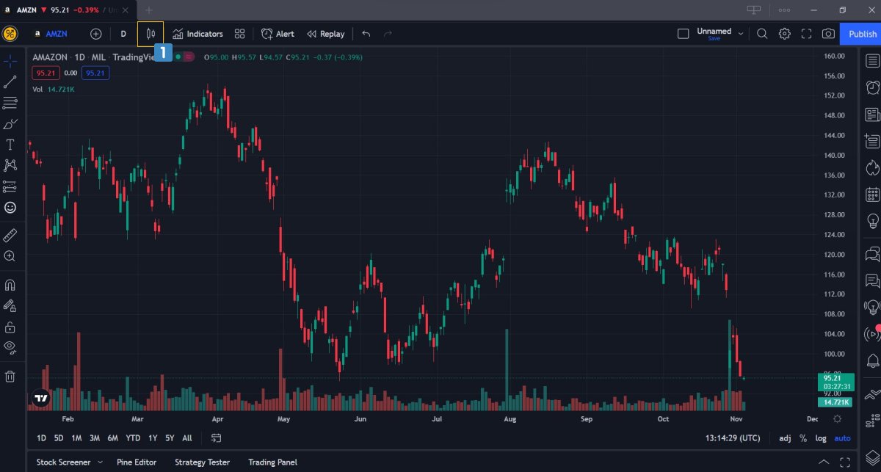Open the Pine Editor tab
Image resolution: width=881 pixels, height=472 pixels.
(x=137, y=462)
